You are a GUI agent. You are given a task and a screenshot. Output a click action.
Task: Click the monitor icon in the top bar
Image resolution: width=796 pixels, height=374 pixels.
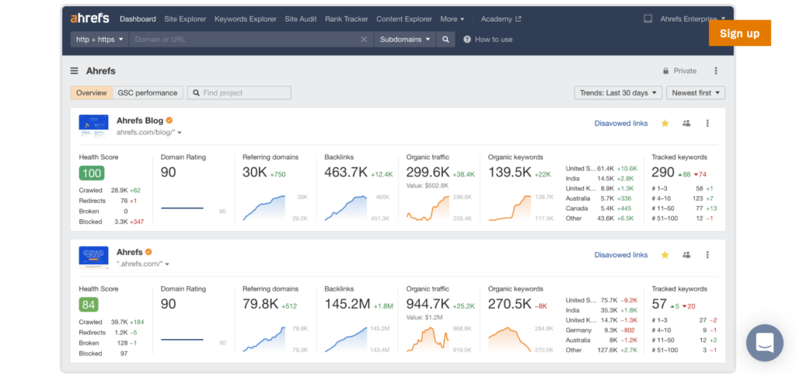[648, 19]
